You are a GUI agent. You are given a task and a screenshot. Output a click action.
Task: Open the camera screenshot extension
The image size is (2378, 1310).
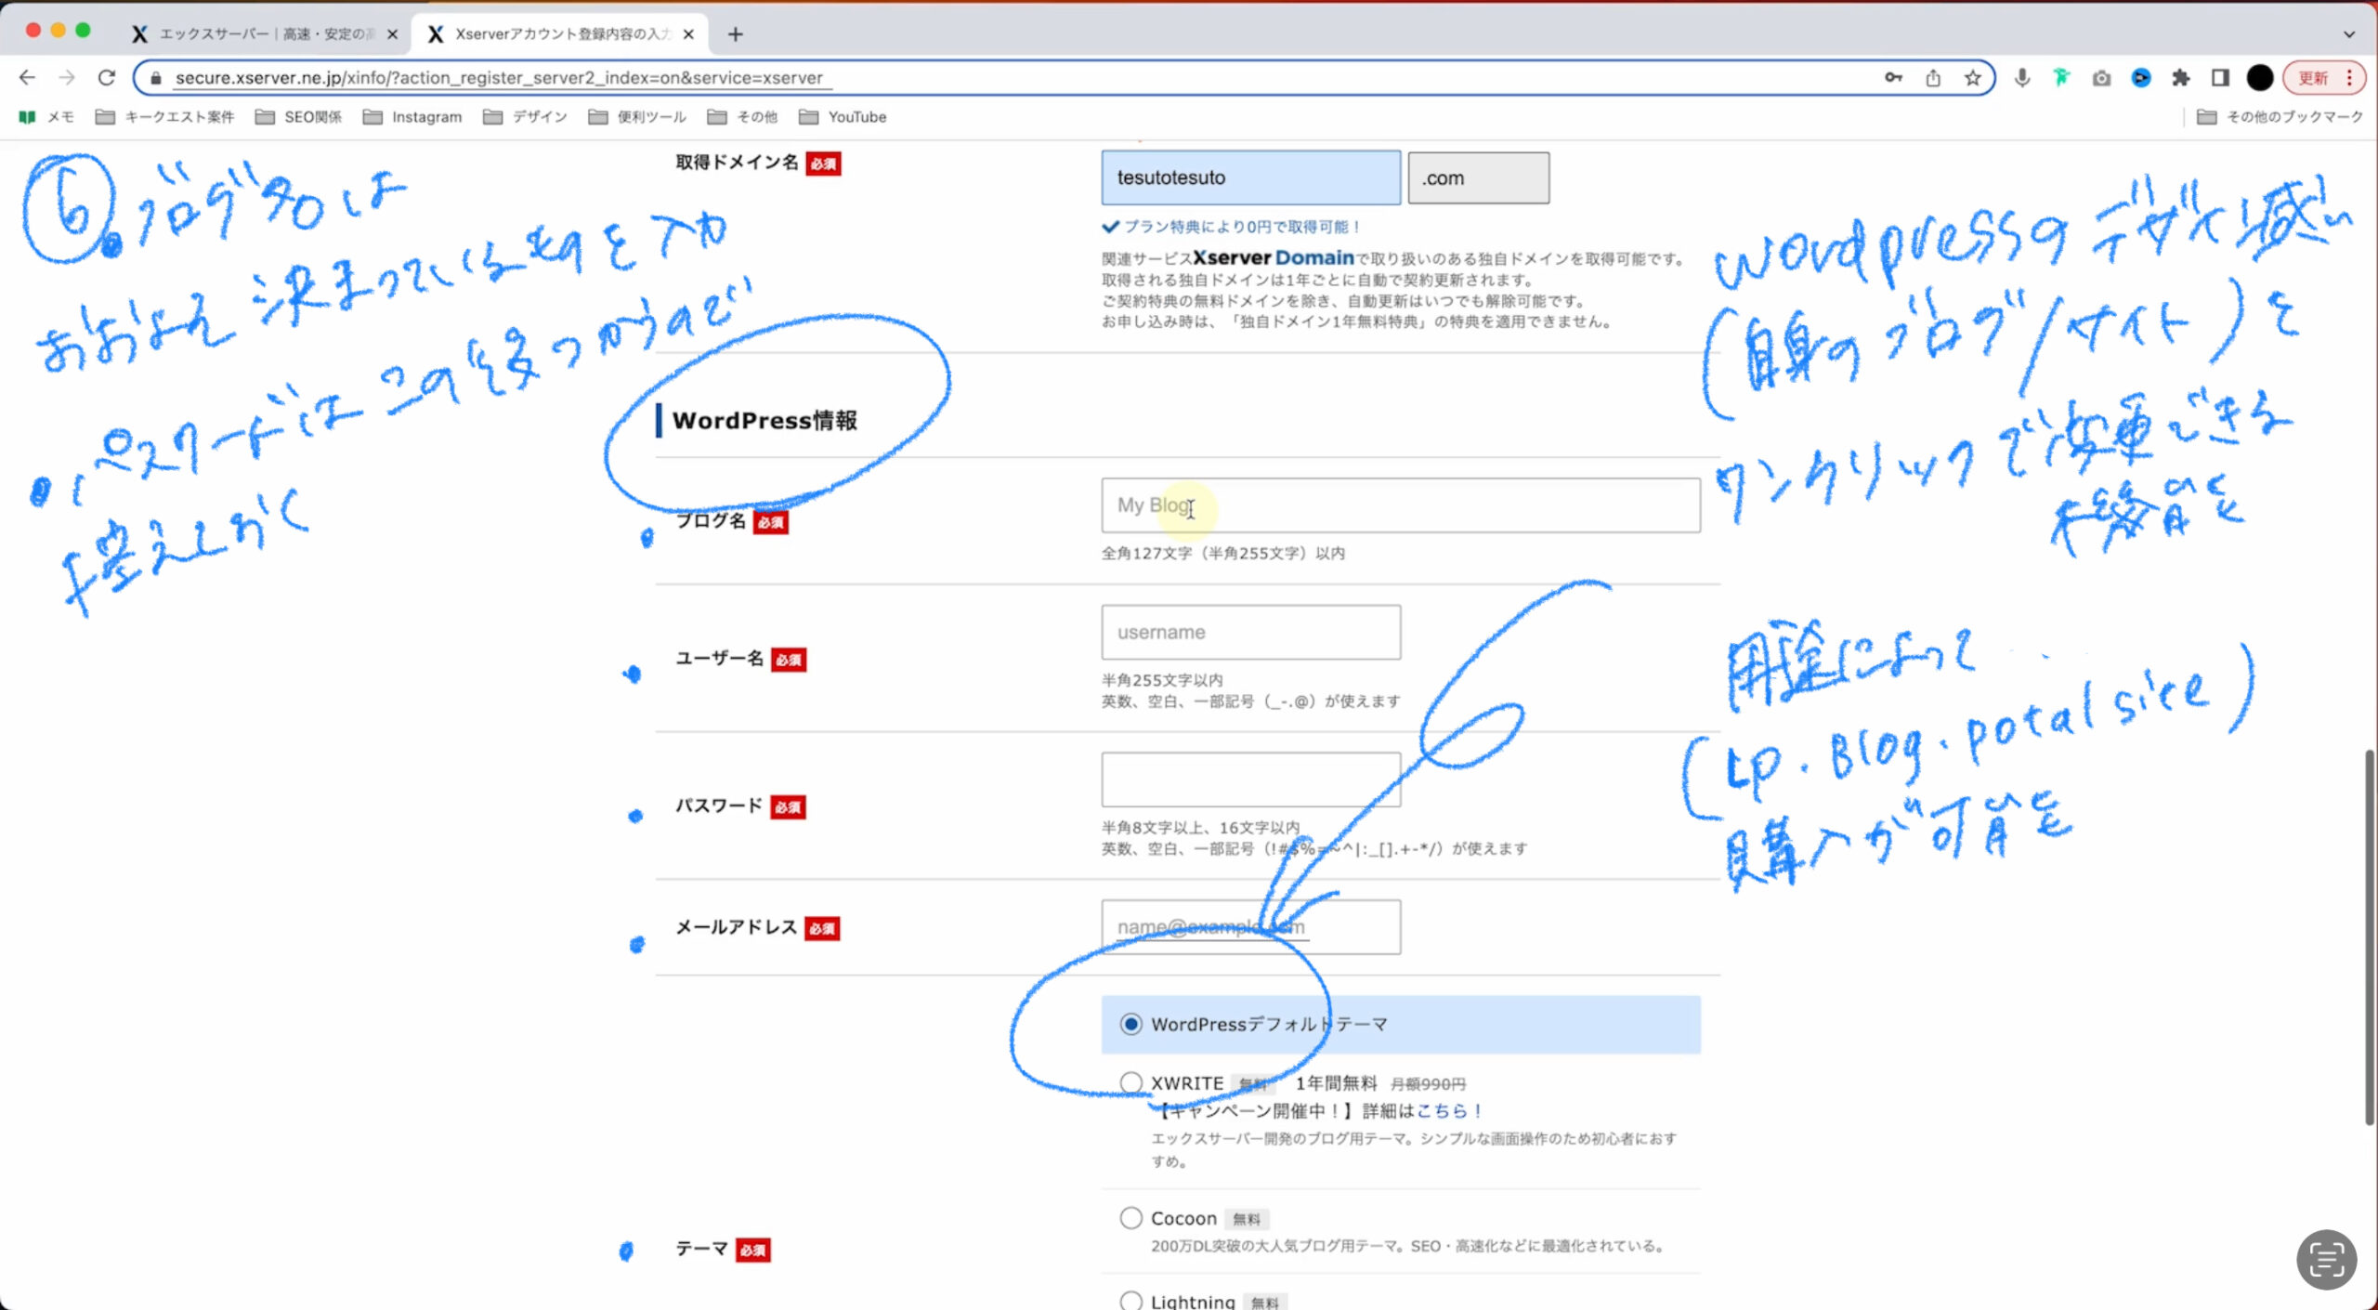(x=2101, y=78)
